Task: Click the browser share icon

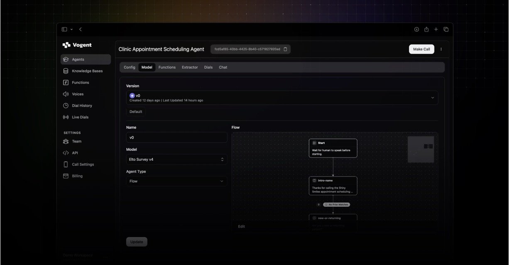Action: [x=426, y=29]
